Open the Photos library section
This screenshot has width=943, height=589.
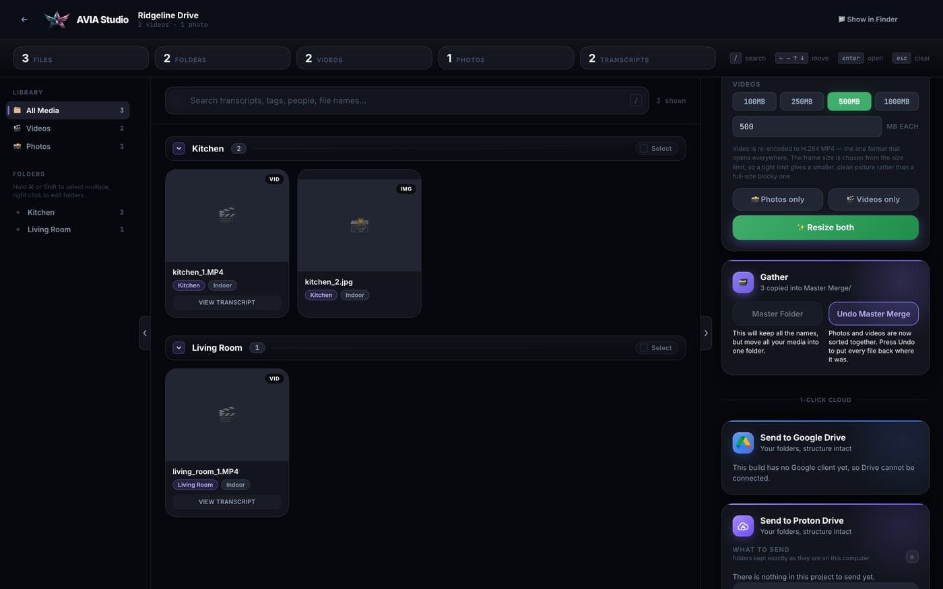pyautogui.click(x=68, y=146)
